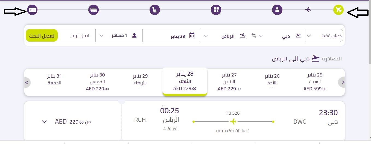This screenshot has height=144, width=371.
Task: Click the green airplane flight-selection step icon
Action: [338, 10]
